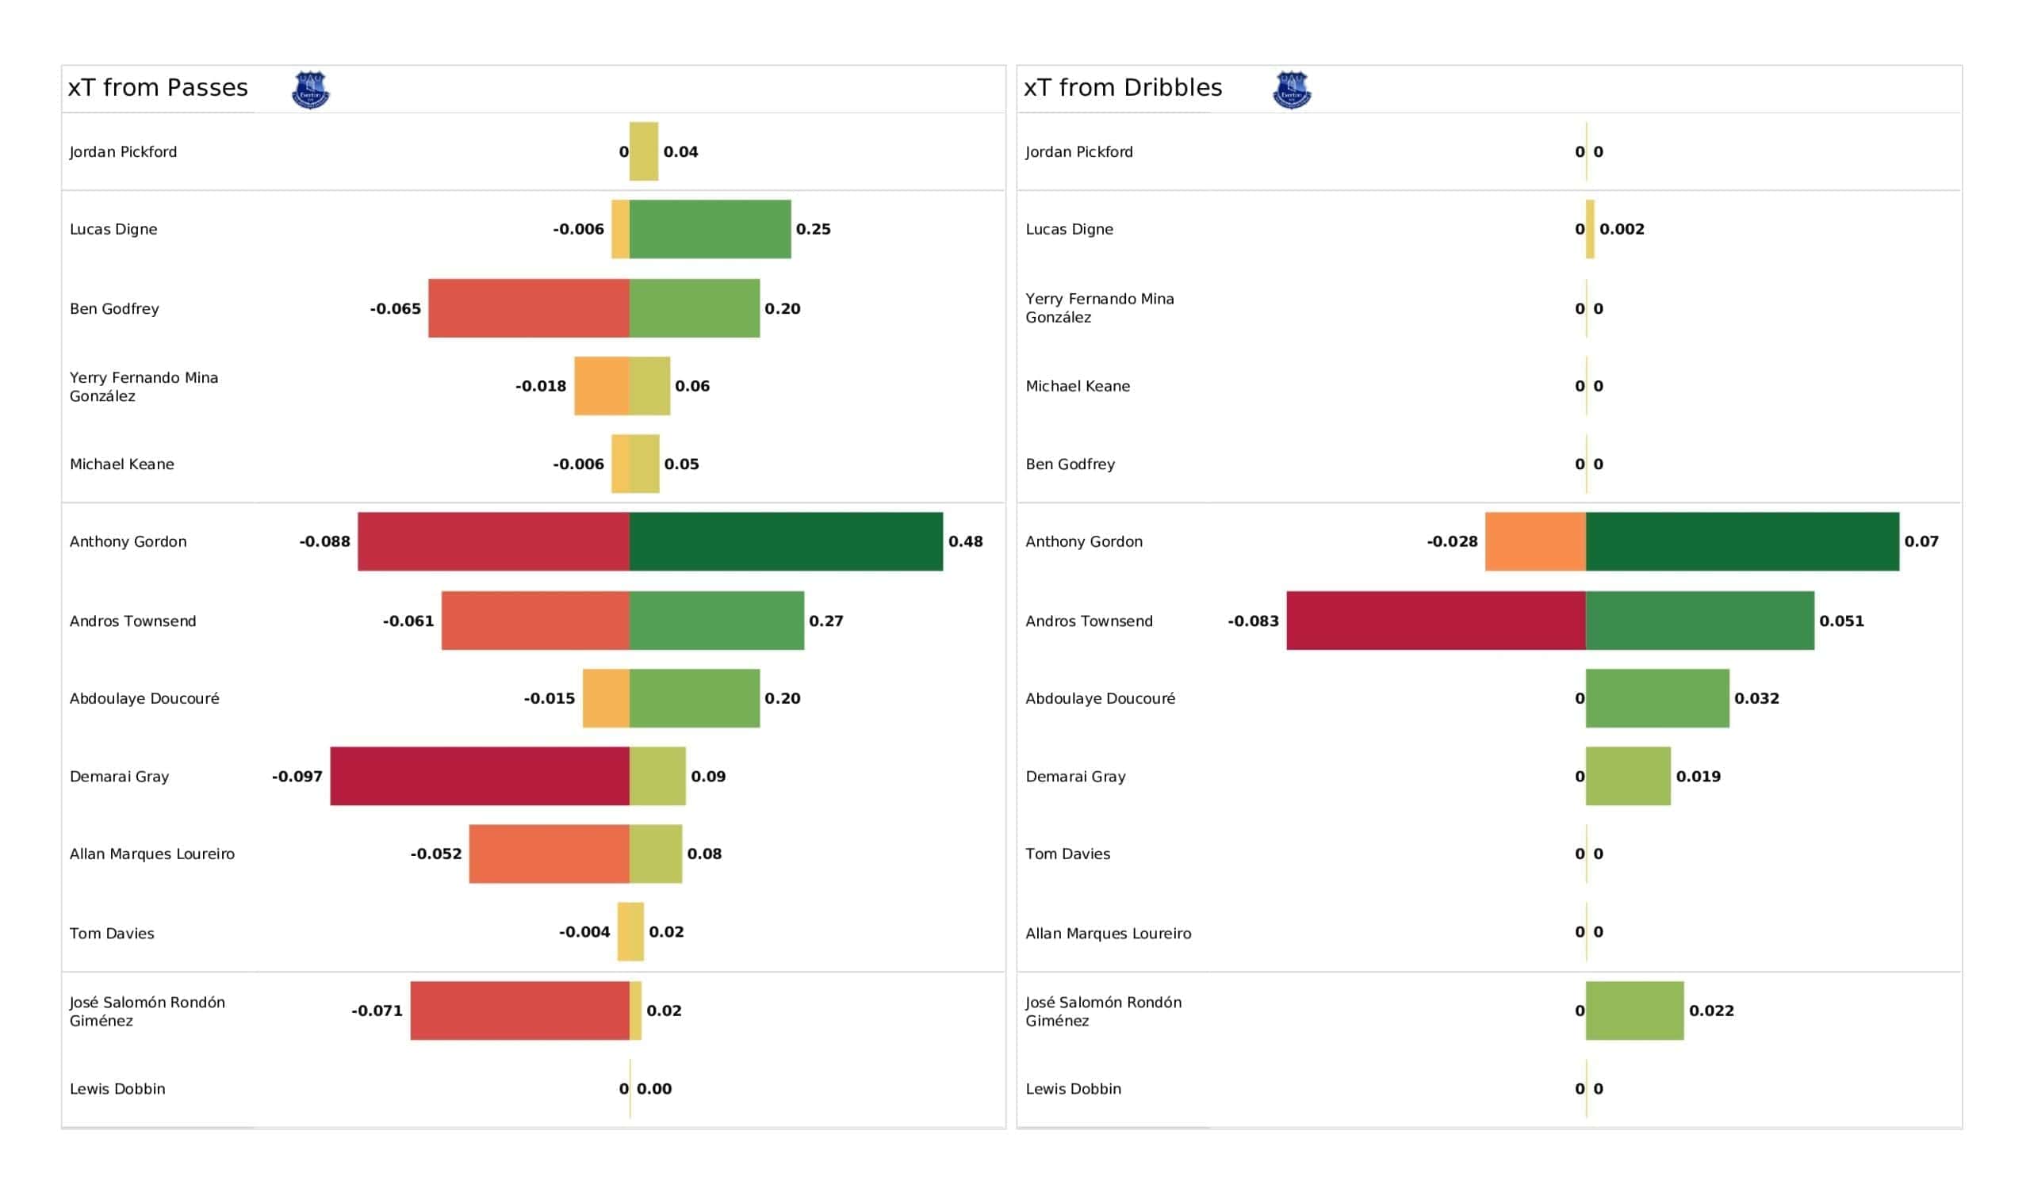The height and width of the screenshot is (1192, 2030).
Task: Click Demarai Gray's red -0.097 passes bar
Action: click(x=479, y=776)
